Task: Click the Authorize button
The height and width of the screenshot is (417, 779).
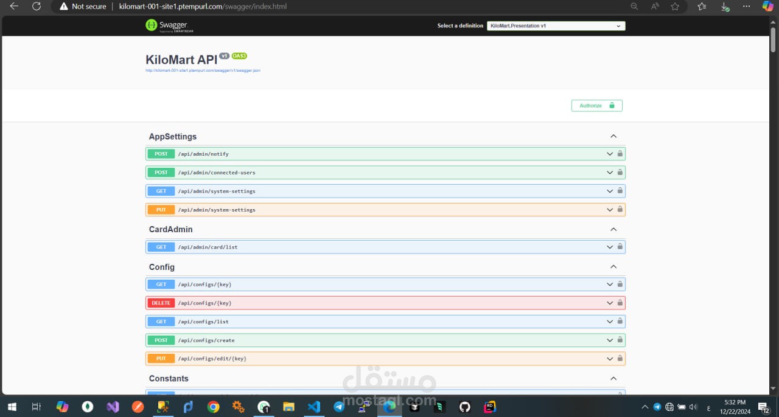Action: click(x=596, y=106)
